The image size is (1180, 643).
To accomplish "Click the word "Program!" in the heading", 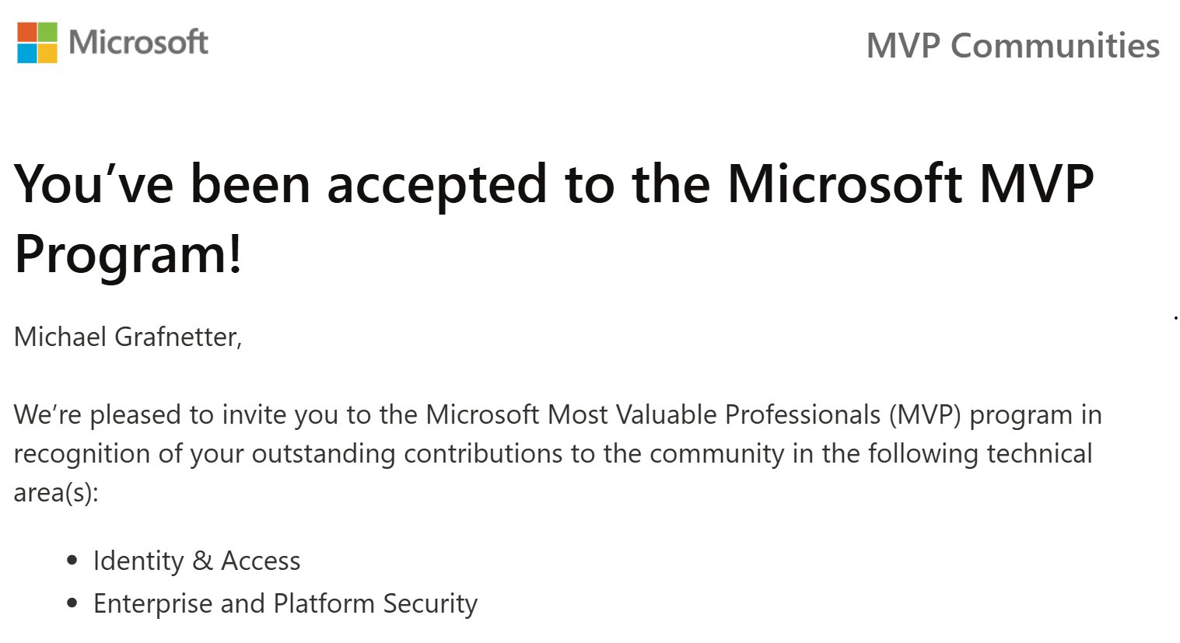I will [x=129, y=253].
